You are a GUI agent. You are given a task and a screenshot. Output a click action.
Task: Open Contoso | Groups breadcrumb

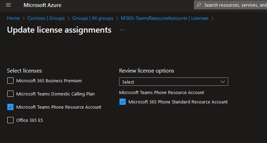46,18
